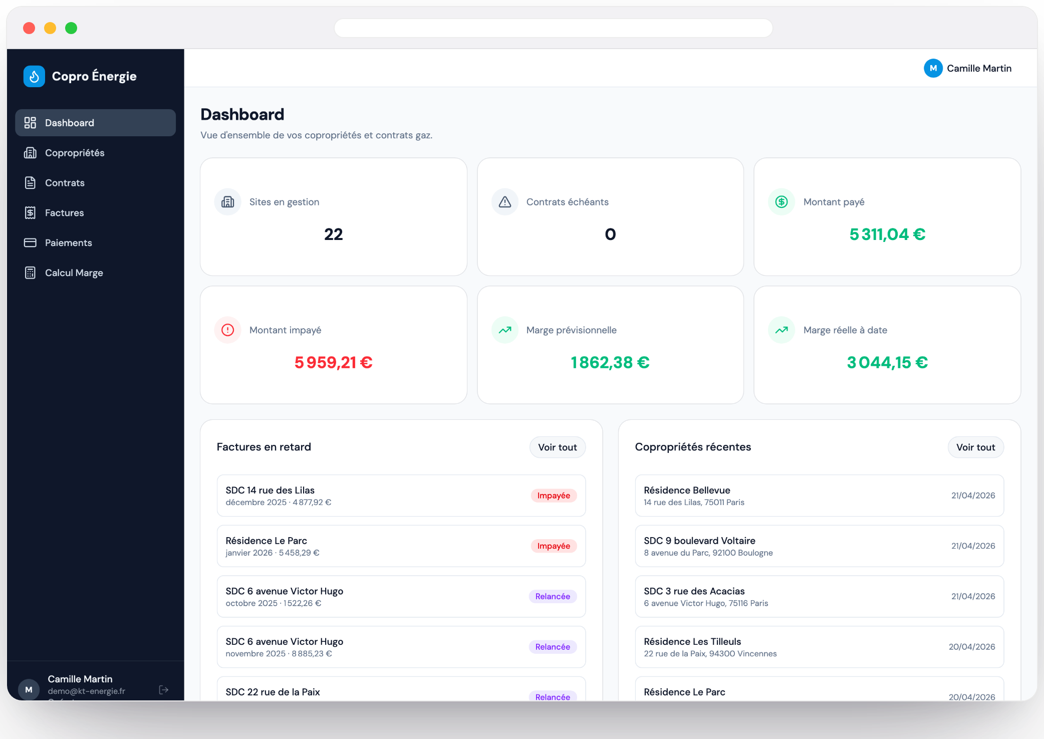Click the dollar icon on Montant payé card

pos(781,202)
